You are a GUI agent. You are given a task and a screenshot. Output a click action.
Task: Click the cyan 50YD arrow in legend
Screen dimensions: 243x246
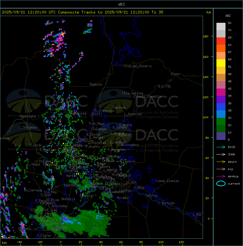point(221,147)
